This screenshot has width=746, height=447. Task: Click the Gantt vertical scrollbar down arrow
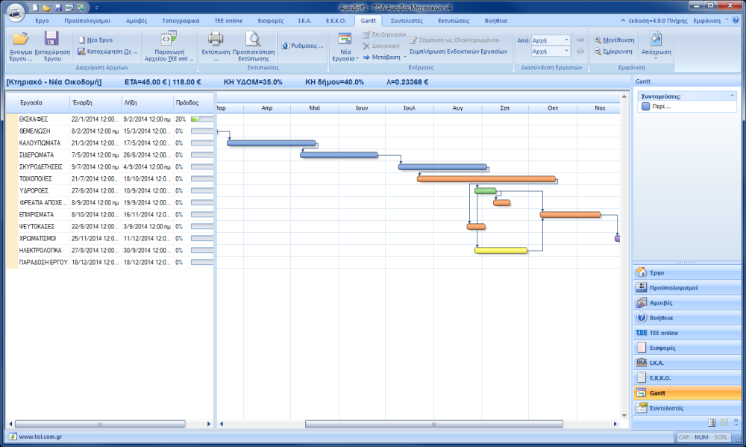624,416
